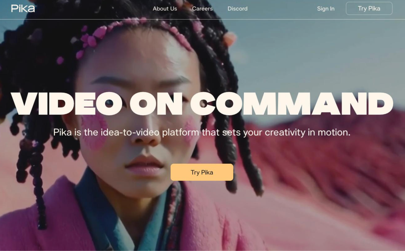Image resolution: width=405 pixels, height=251 pixels.
Task: Click the Pika logo in the header
Action: 23,9
